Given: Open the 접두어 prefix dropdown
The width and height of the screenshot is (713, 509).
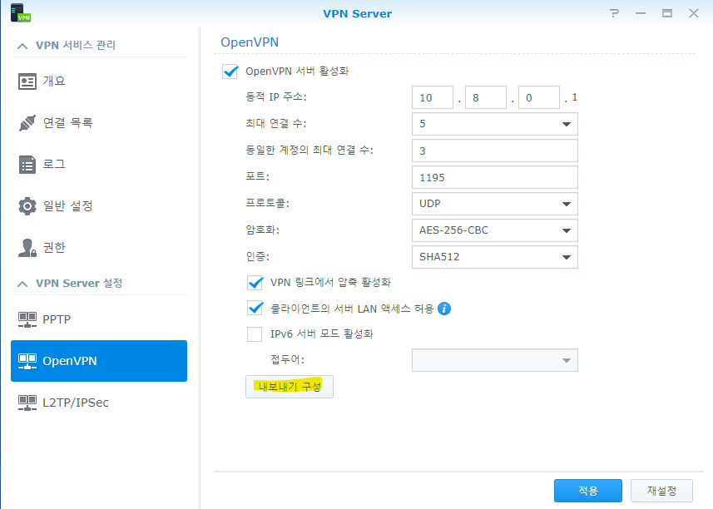Looking at the screenshot, I should tap(495, 360).
